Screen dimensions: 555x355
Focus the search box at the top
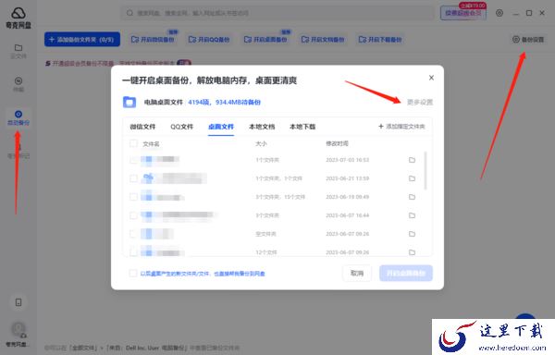pyautogui.click(x=277, y=13)
